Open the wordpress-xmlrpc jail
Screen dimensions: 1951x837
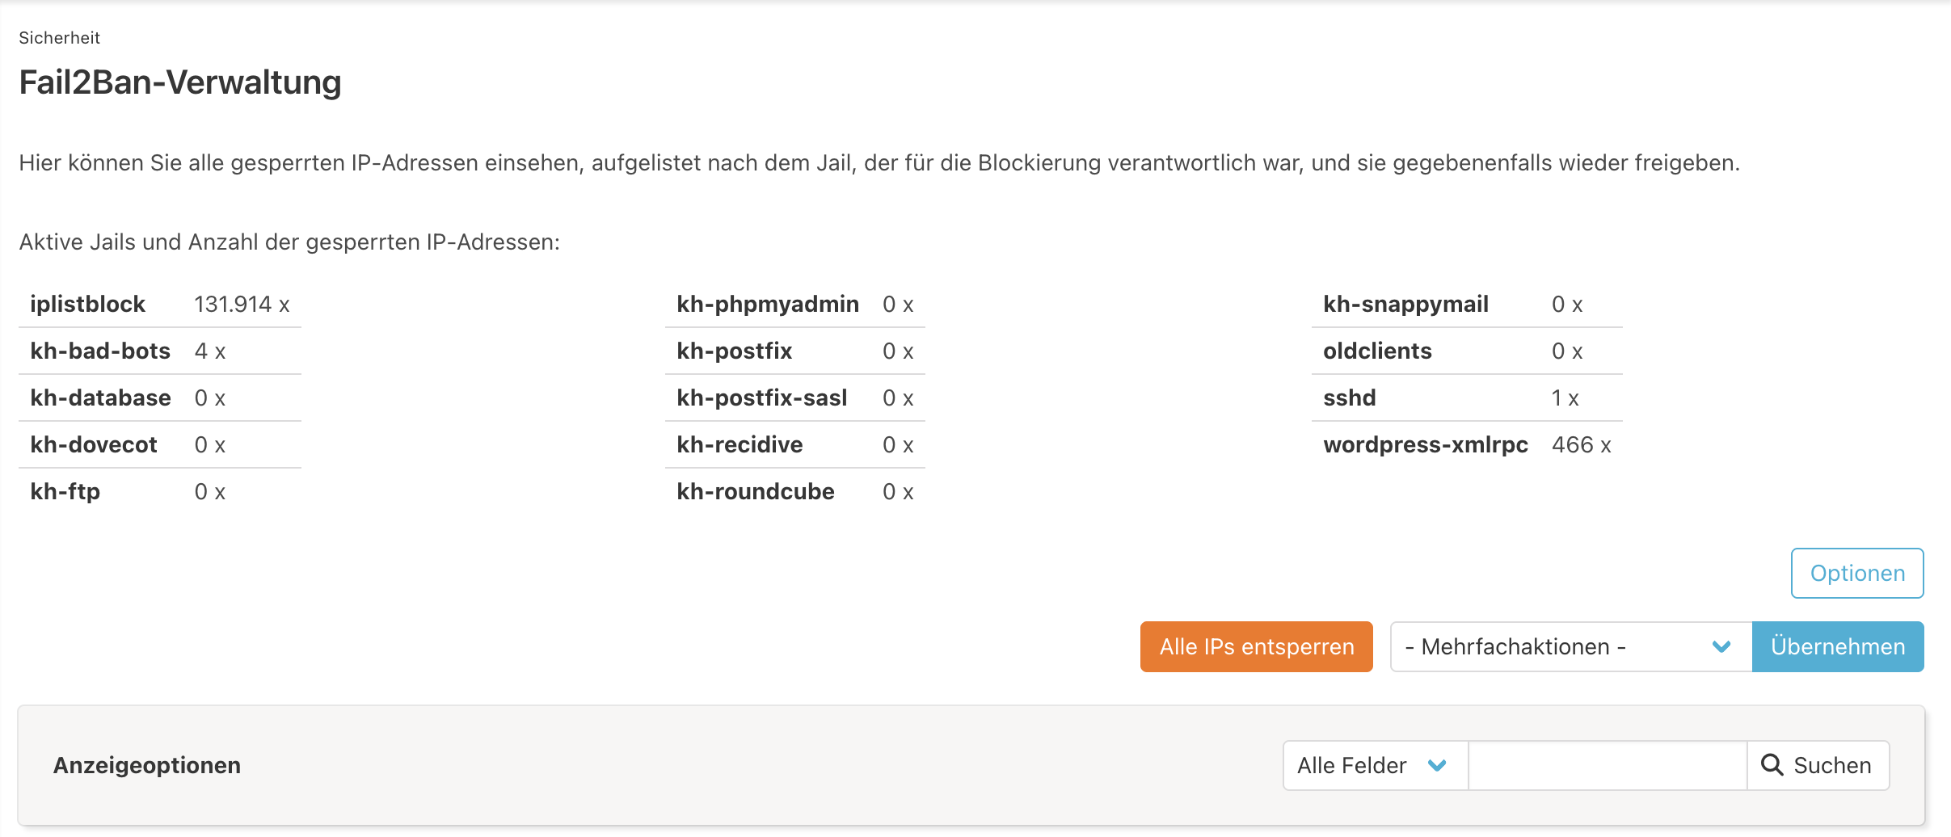click(1425, 444)
